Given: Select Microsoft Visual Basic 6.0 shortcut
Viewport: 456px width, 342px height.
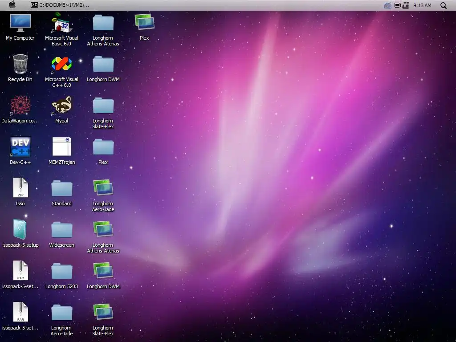Looking at the screenshot, I should click(61, 22).
